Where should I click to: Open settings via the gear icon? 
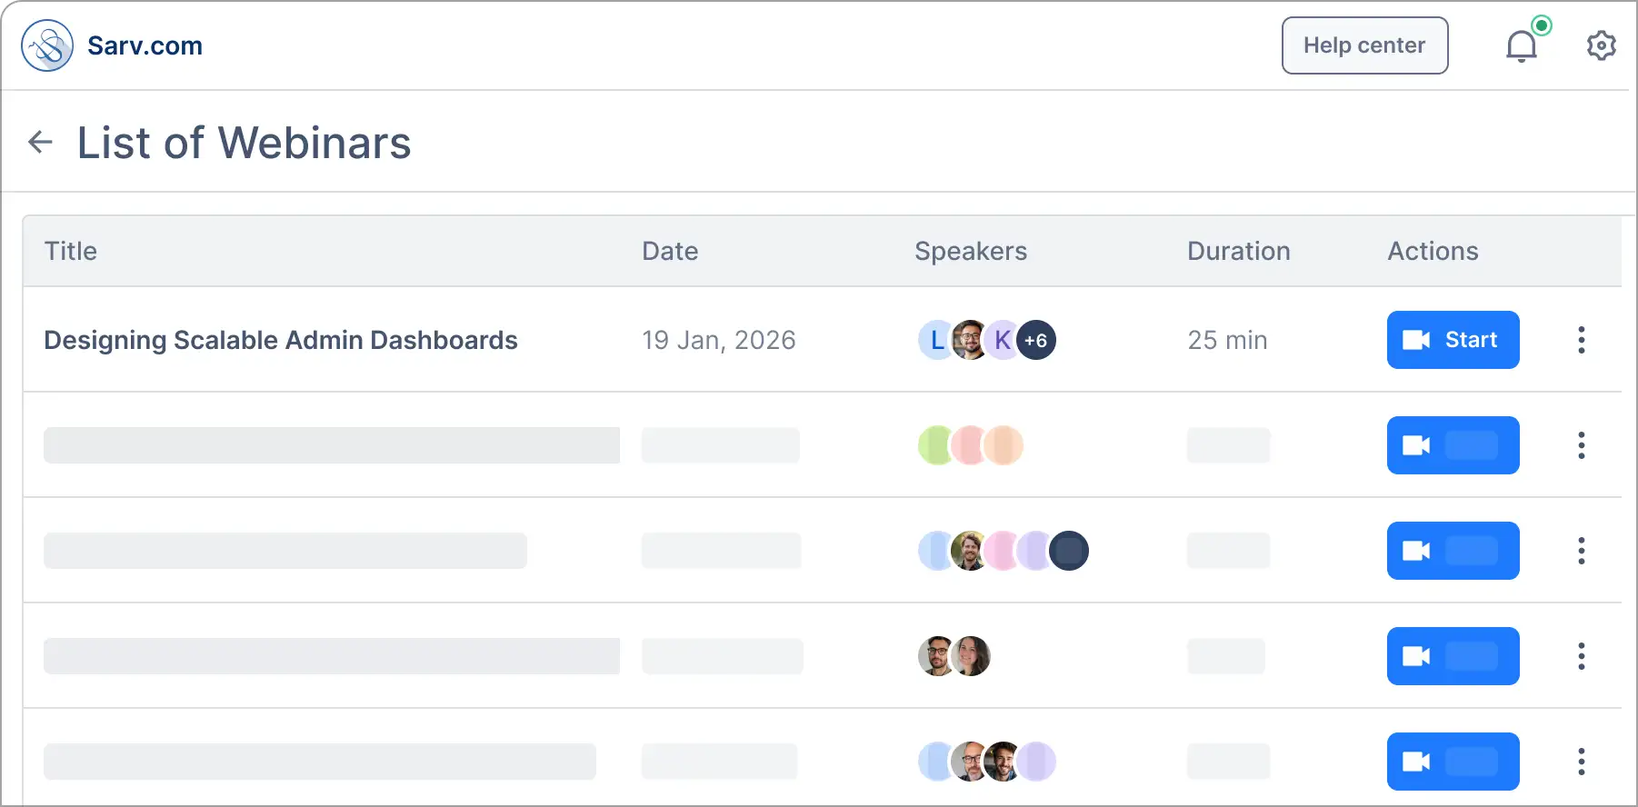pyautogui.click(x=1601, y=45)
